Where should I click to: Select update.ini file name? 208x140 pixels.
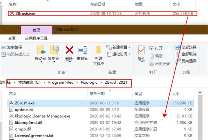(24, 110)
